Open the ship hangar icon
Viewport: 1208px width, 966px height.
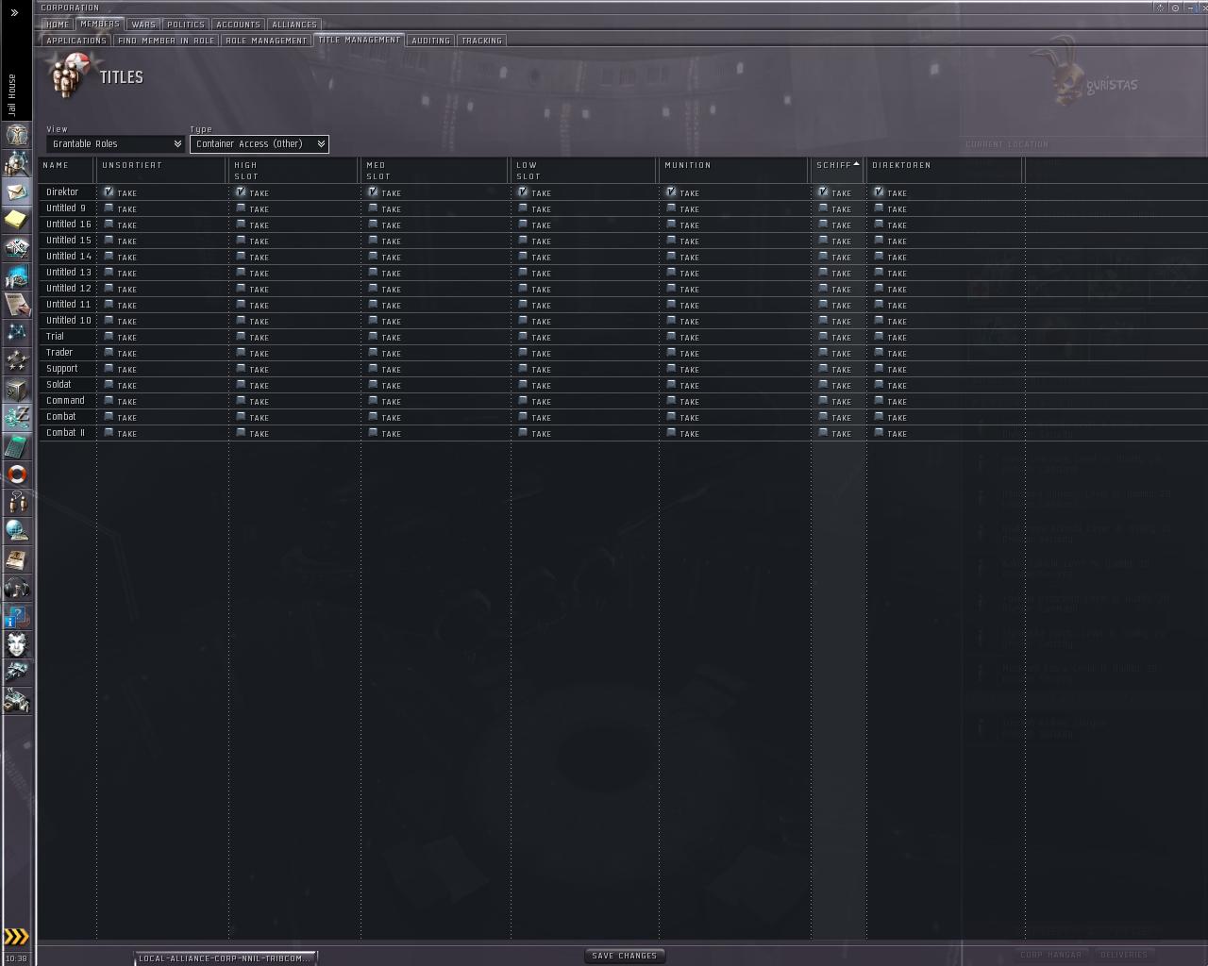[17, 673]
